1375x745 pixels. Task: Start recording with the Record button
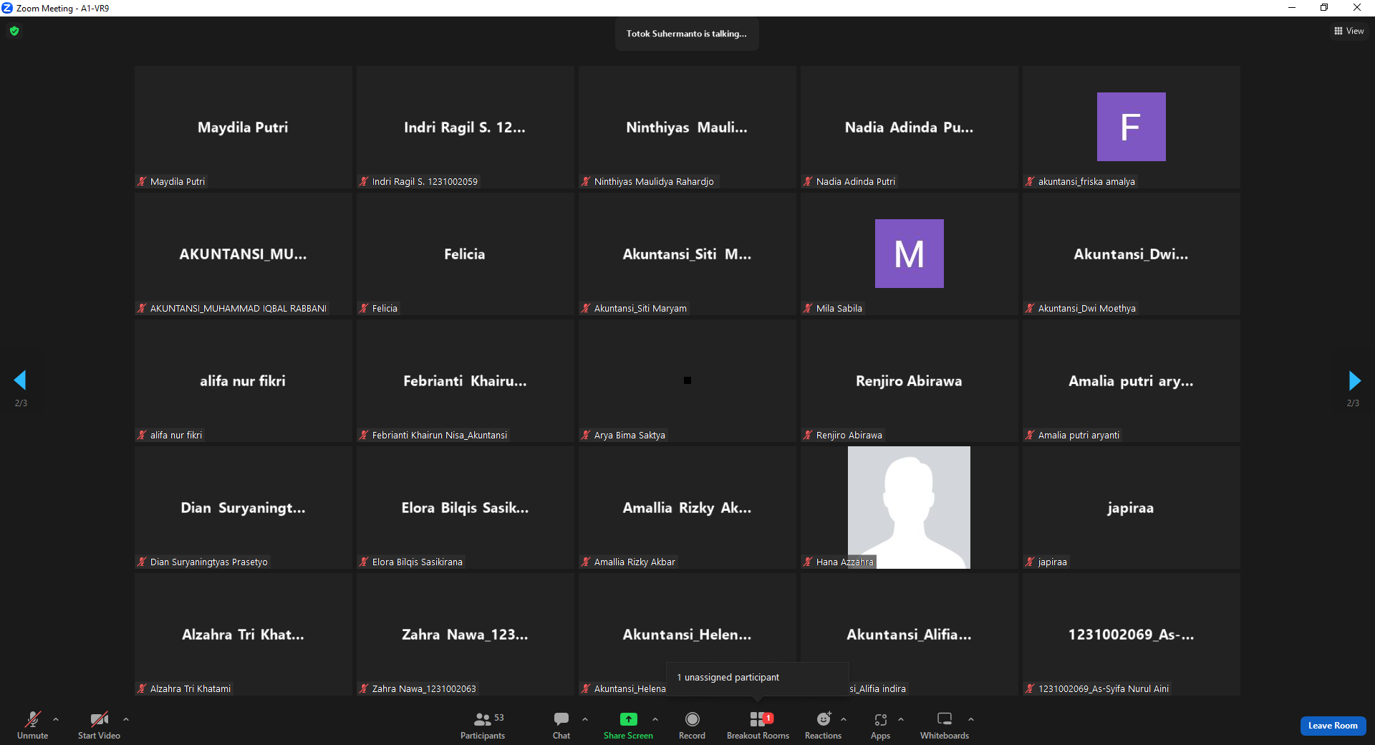pyautogui.click(x=692, y=725)
